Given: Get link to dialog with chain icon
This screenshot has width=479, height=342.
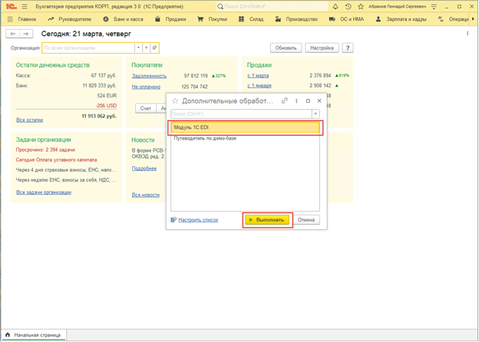Looking at the screenshot, I should tap(284, 100).
